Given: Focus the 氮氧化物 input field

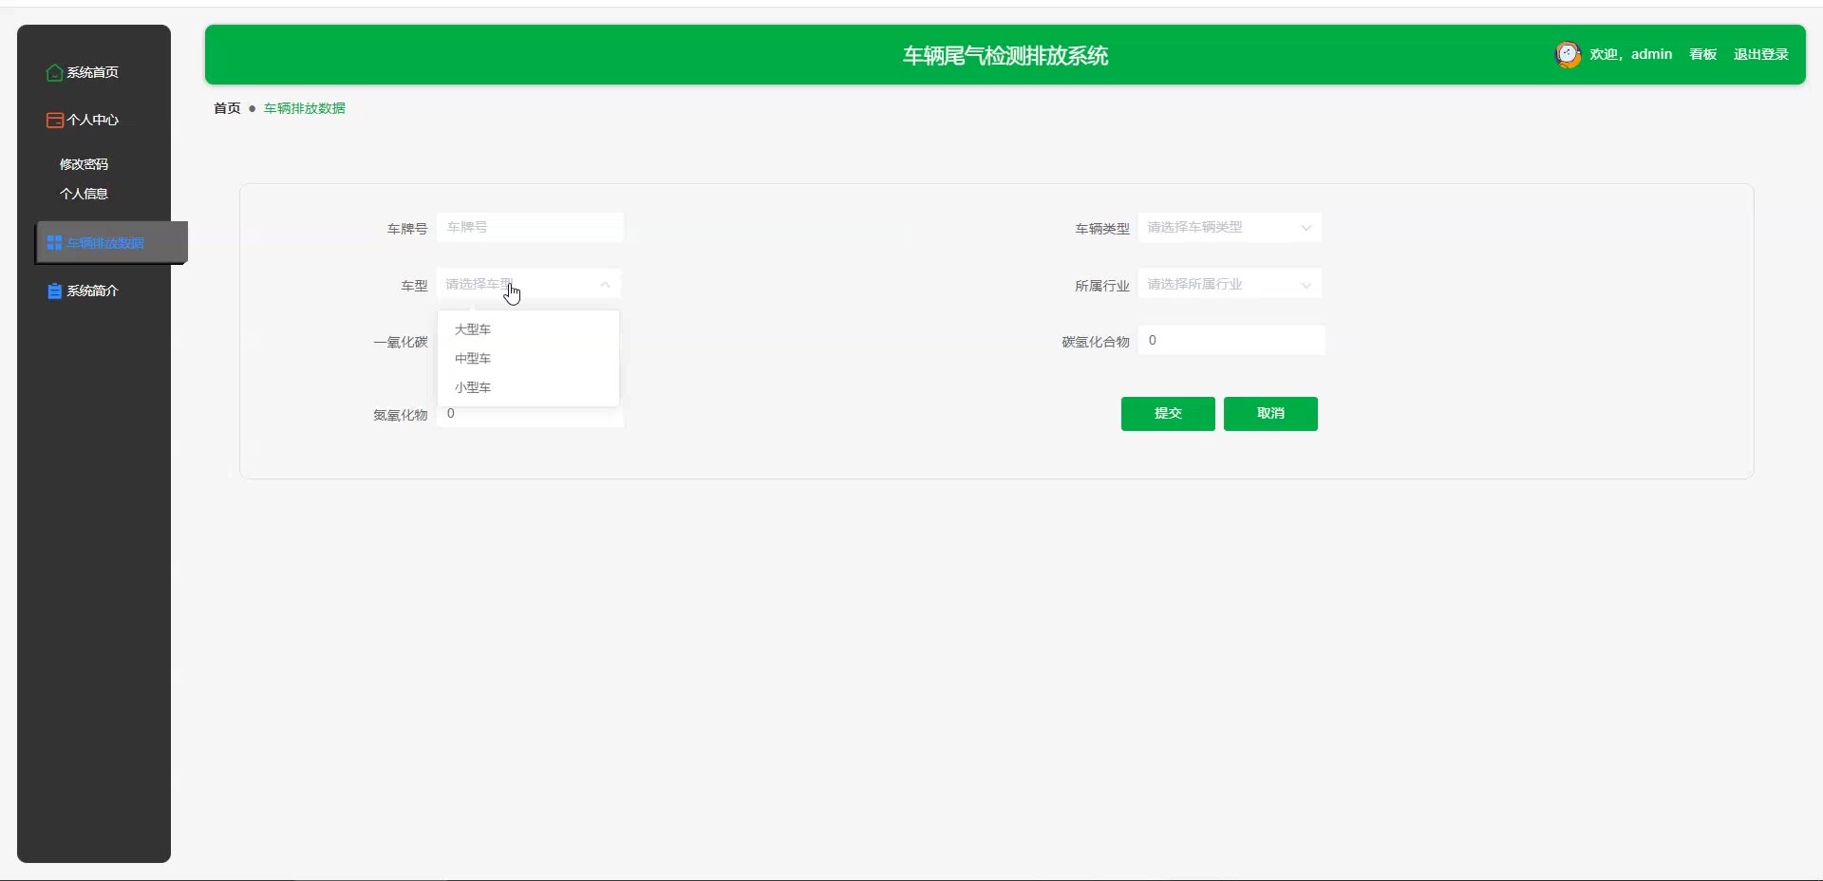Looking at the screenshot, I should pyautogui.click(x=530, y=416).
